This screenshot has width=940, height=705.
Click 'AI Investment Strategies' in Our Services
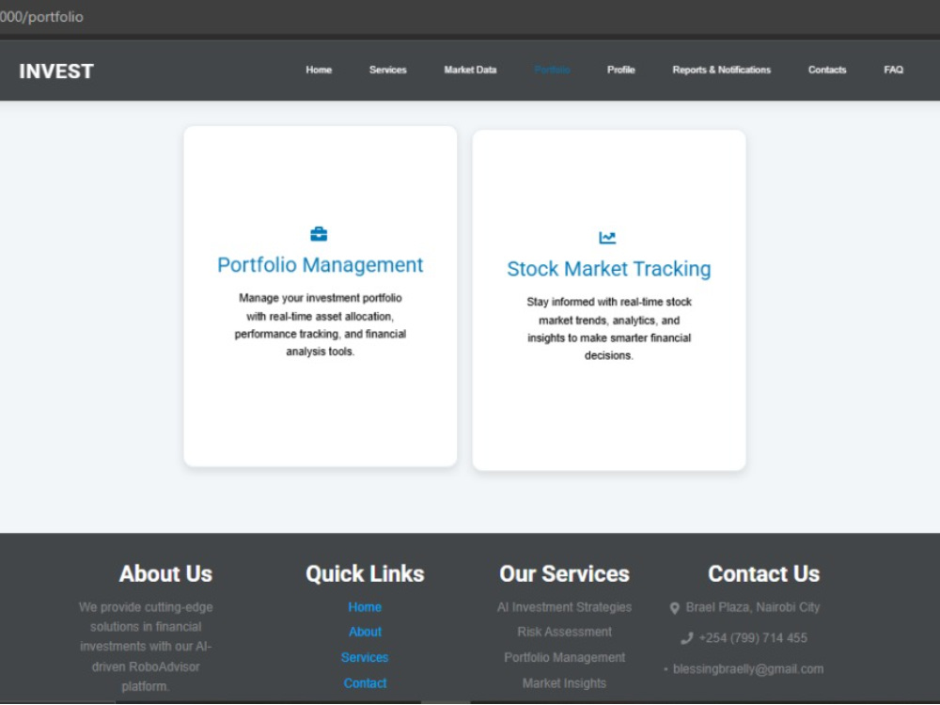click(x=564, y=607)
